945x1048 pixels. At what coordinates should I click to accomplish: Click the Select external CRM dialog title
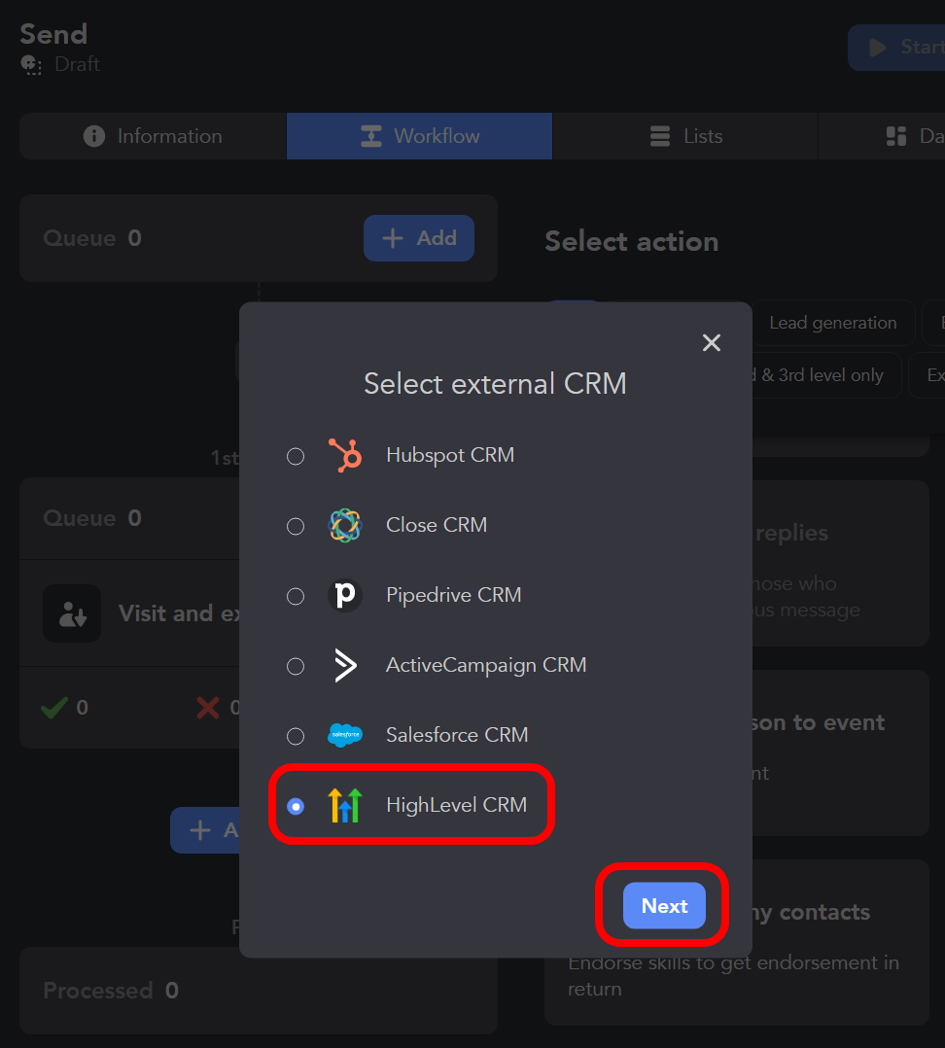pyautogui.click(x=495, y=384)
